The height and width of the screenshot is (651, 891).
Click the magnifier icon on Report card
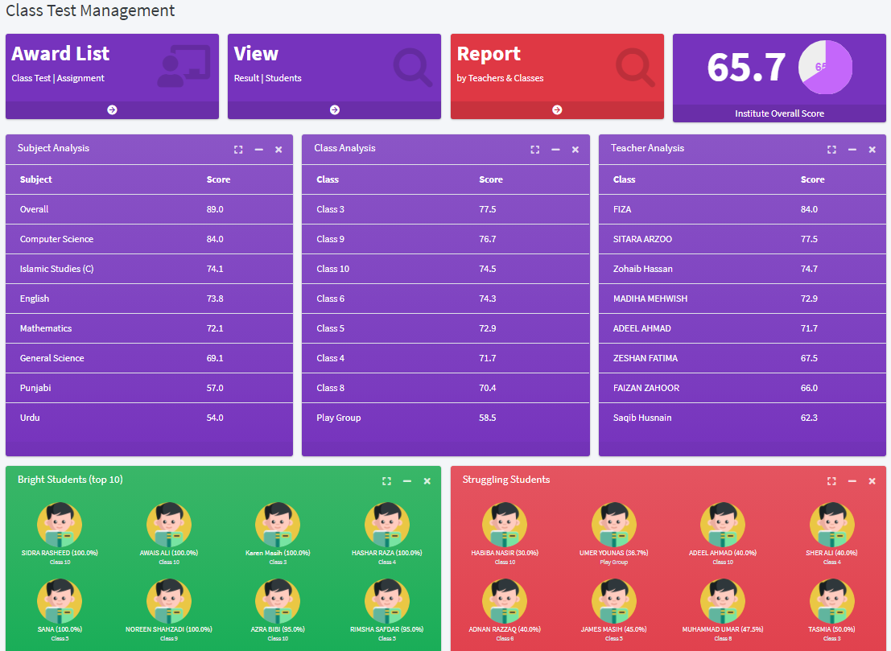click(x=634, y=68)
